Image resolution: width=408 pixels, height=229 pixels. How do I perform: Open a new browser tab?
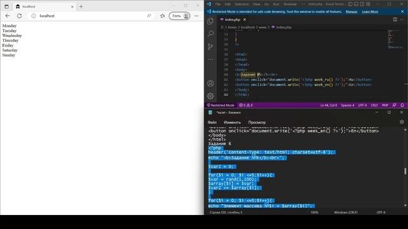coord(81,6)
